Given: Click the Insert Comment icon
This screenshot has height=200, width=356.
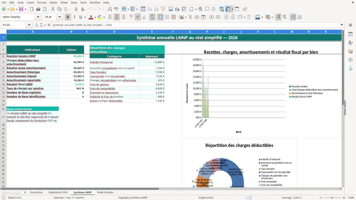Looking at the screenshot, I should (x=207, y=9).
